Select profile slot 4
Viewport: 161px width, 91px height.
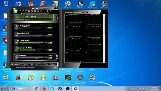click(x=26, y=64)
